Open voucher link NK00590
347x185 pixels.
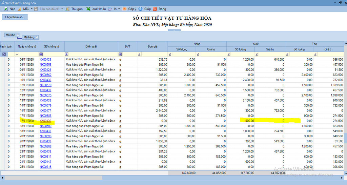pos(45,126)
